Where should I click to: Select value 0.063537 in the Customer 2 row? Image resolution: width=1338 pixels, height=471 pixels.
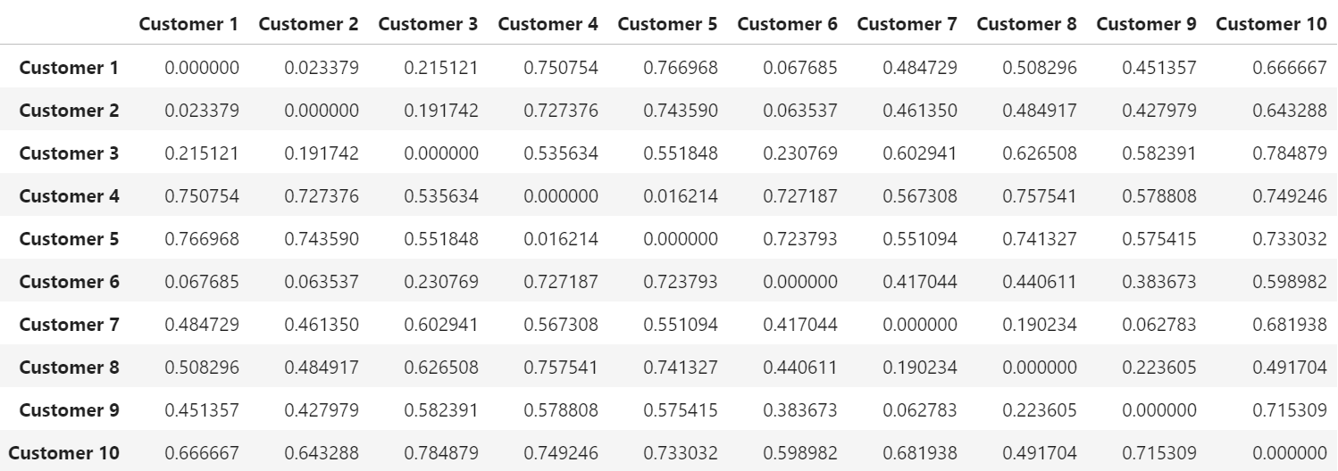tap(800, 111)
